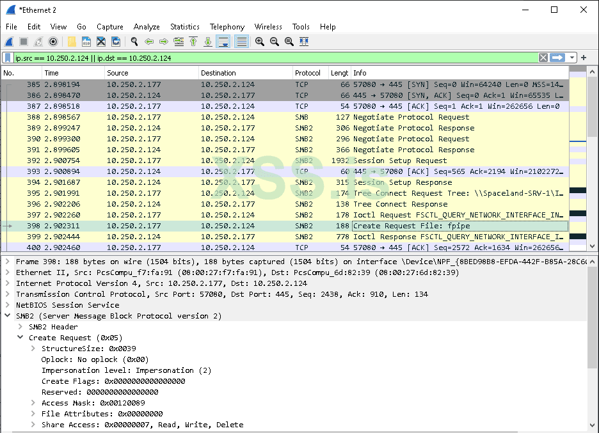Open the Statistics menu
This screenshot has width=599, height=433.
click(x=184, y=27)
